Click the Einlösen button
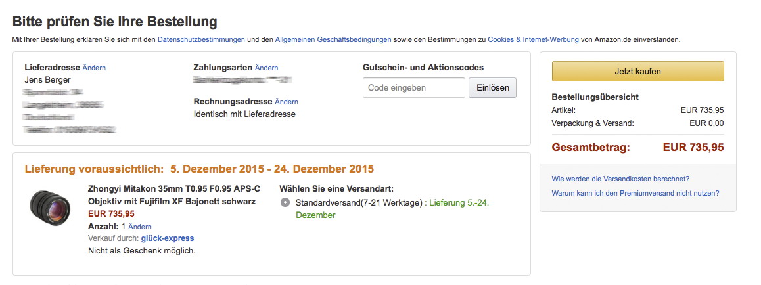Image resolution: width=761 pixels, height=285 pixels. tap(492, 88)
